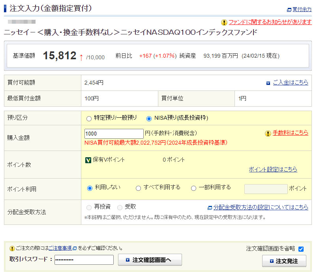Click the 注文確認画面へ button
Image resolution: width=317 pixels, height=277 pixels.
(150, 260)
